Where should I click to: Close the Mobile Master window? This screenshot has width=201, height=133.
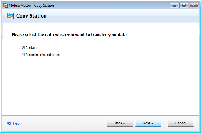coord(193,5)
